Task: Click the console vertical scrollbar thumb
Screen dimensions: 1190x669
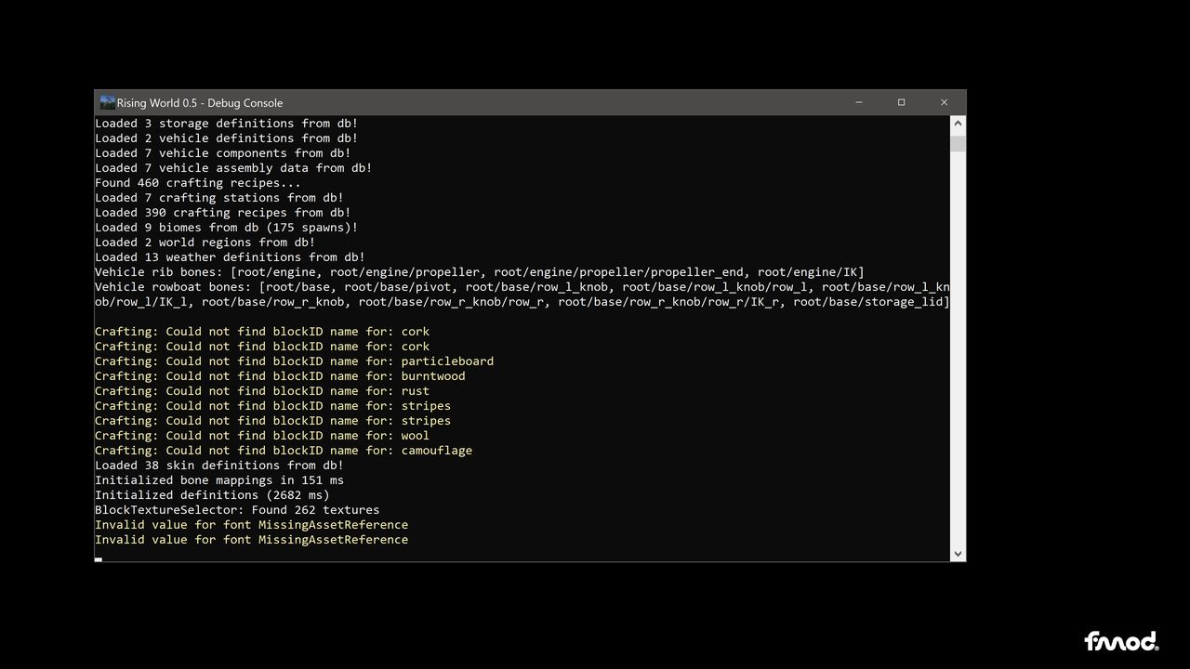Action: [x=958, y=144]
